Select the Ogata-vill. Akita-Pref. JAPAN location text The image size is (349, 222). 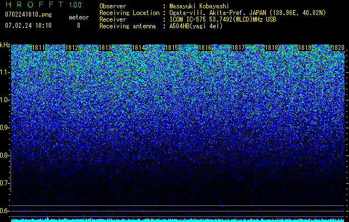coord(247,13)
